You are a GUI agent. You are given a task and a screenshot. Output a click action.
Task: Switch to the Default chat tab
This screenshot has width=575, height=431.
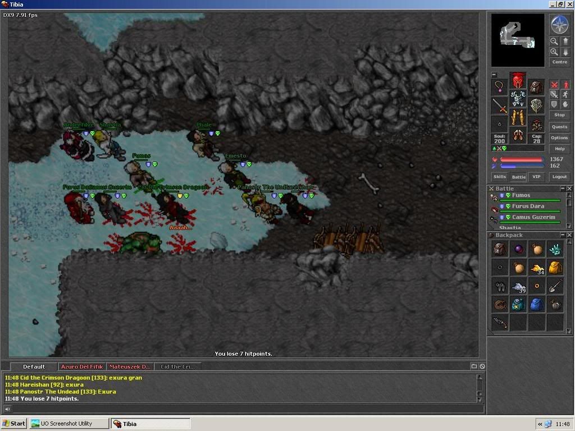[34, 366]
